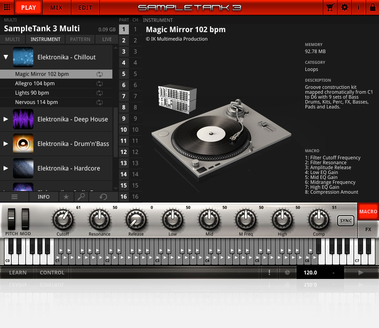Open the settings gear menu
Image resolution: width=379 pixels, height=328 pixels.
(344, 8)
